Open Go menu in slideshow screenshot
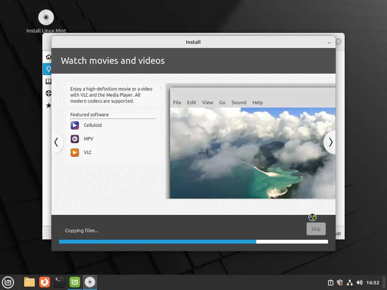Image resolution: width=387 pixels, height=290 pixels. tap(222, 102)
